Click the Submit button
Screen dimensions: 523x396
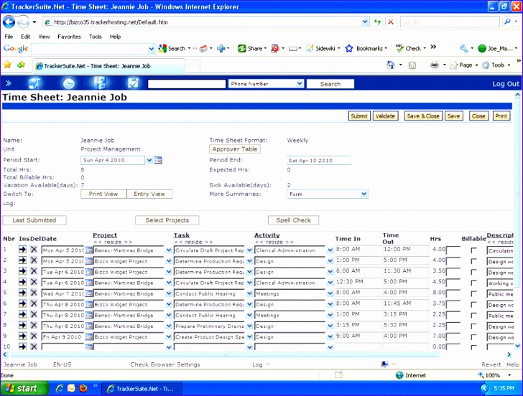pos(359,116)
